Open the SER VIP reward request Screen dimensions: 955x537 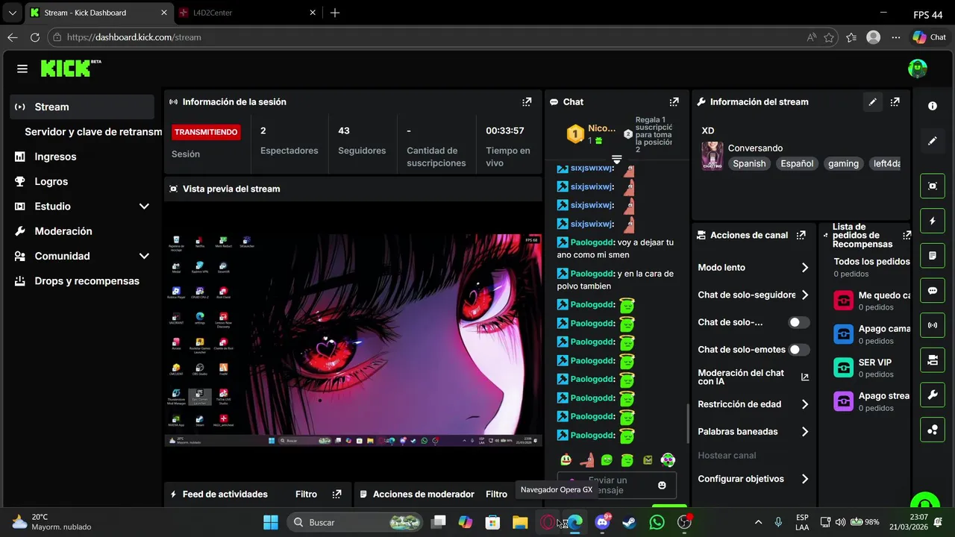871,368
